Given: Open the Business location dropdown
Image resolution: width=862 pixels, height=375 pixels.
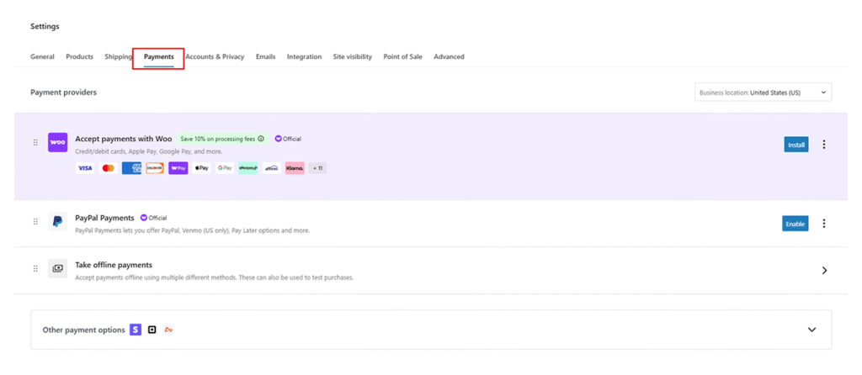Looking at the screenshot, I should (x=763, y=92).
